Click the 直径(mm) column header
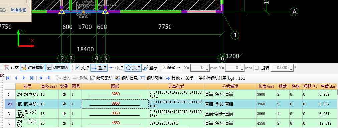The width and height of the screenshot is (338, 128). [49, 87]
